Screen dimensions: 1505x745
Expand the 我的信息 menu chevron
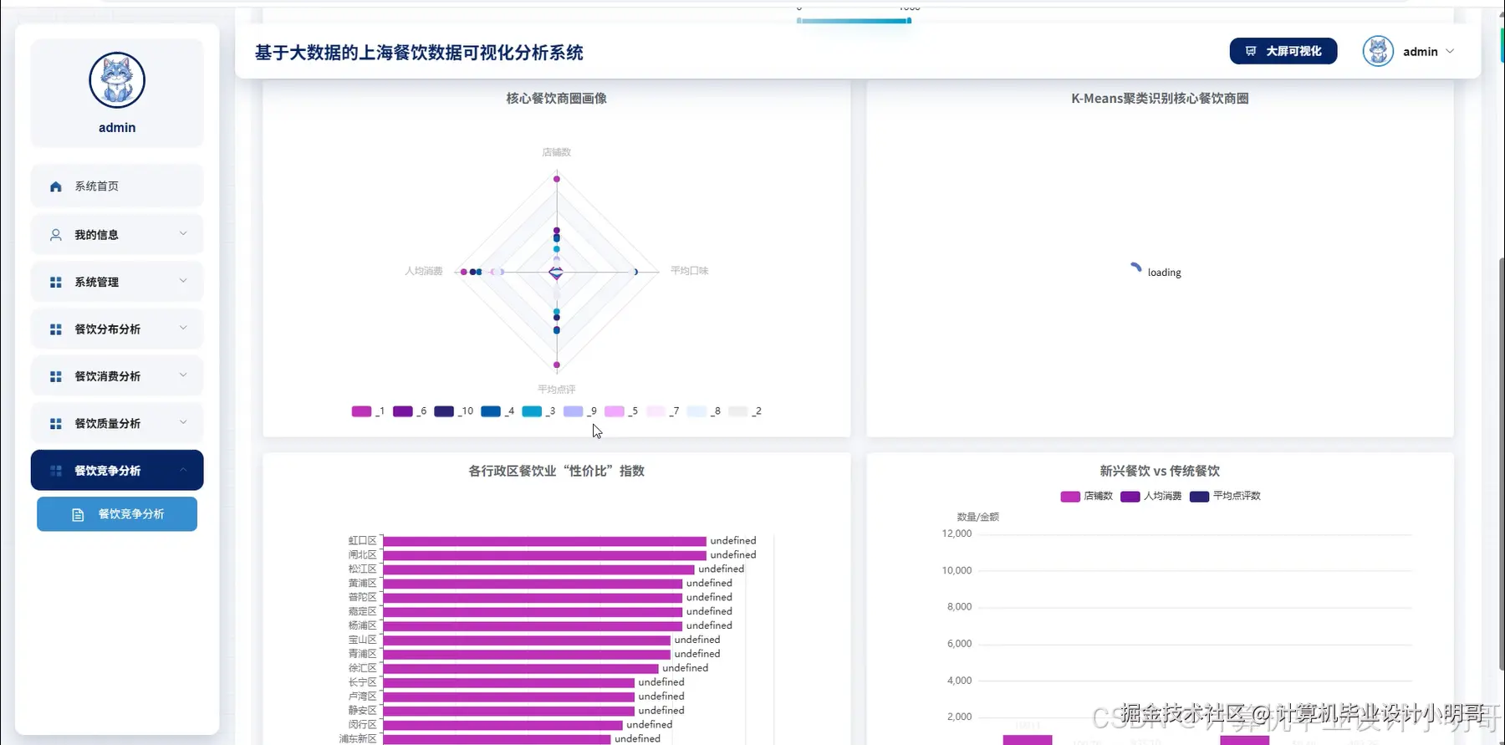[x=183, y=233]
